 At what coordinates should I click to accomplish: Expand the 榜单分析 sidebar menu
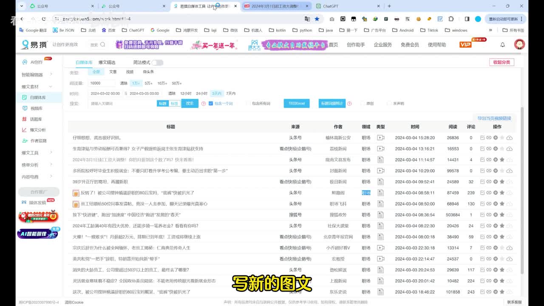pos(37,165)
